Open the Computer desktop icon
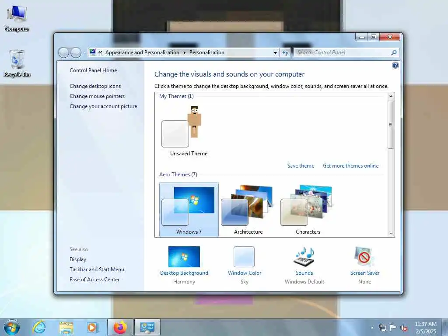Viewport: 448px width, 336px height. [17, 18]
